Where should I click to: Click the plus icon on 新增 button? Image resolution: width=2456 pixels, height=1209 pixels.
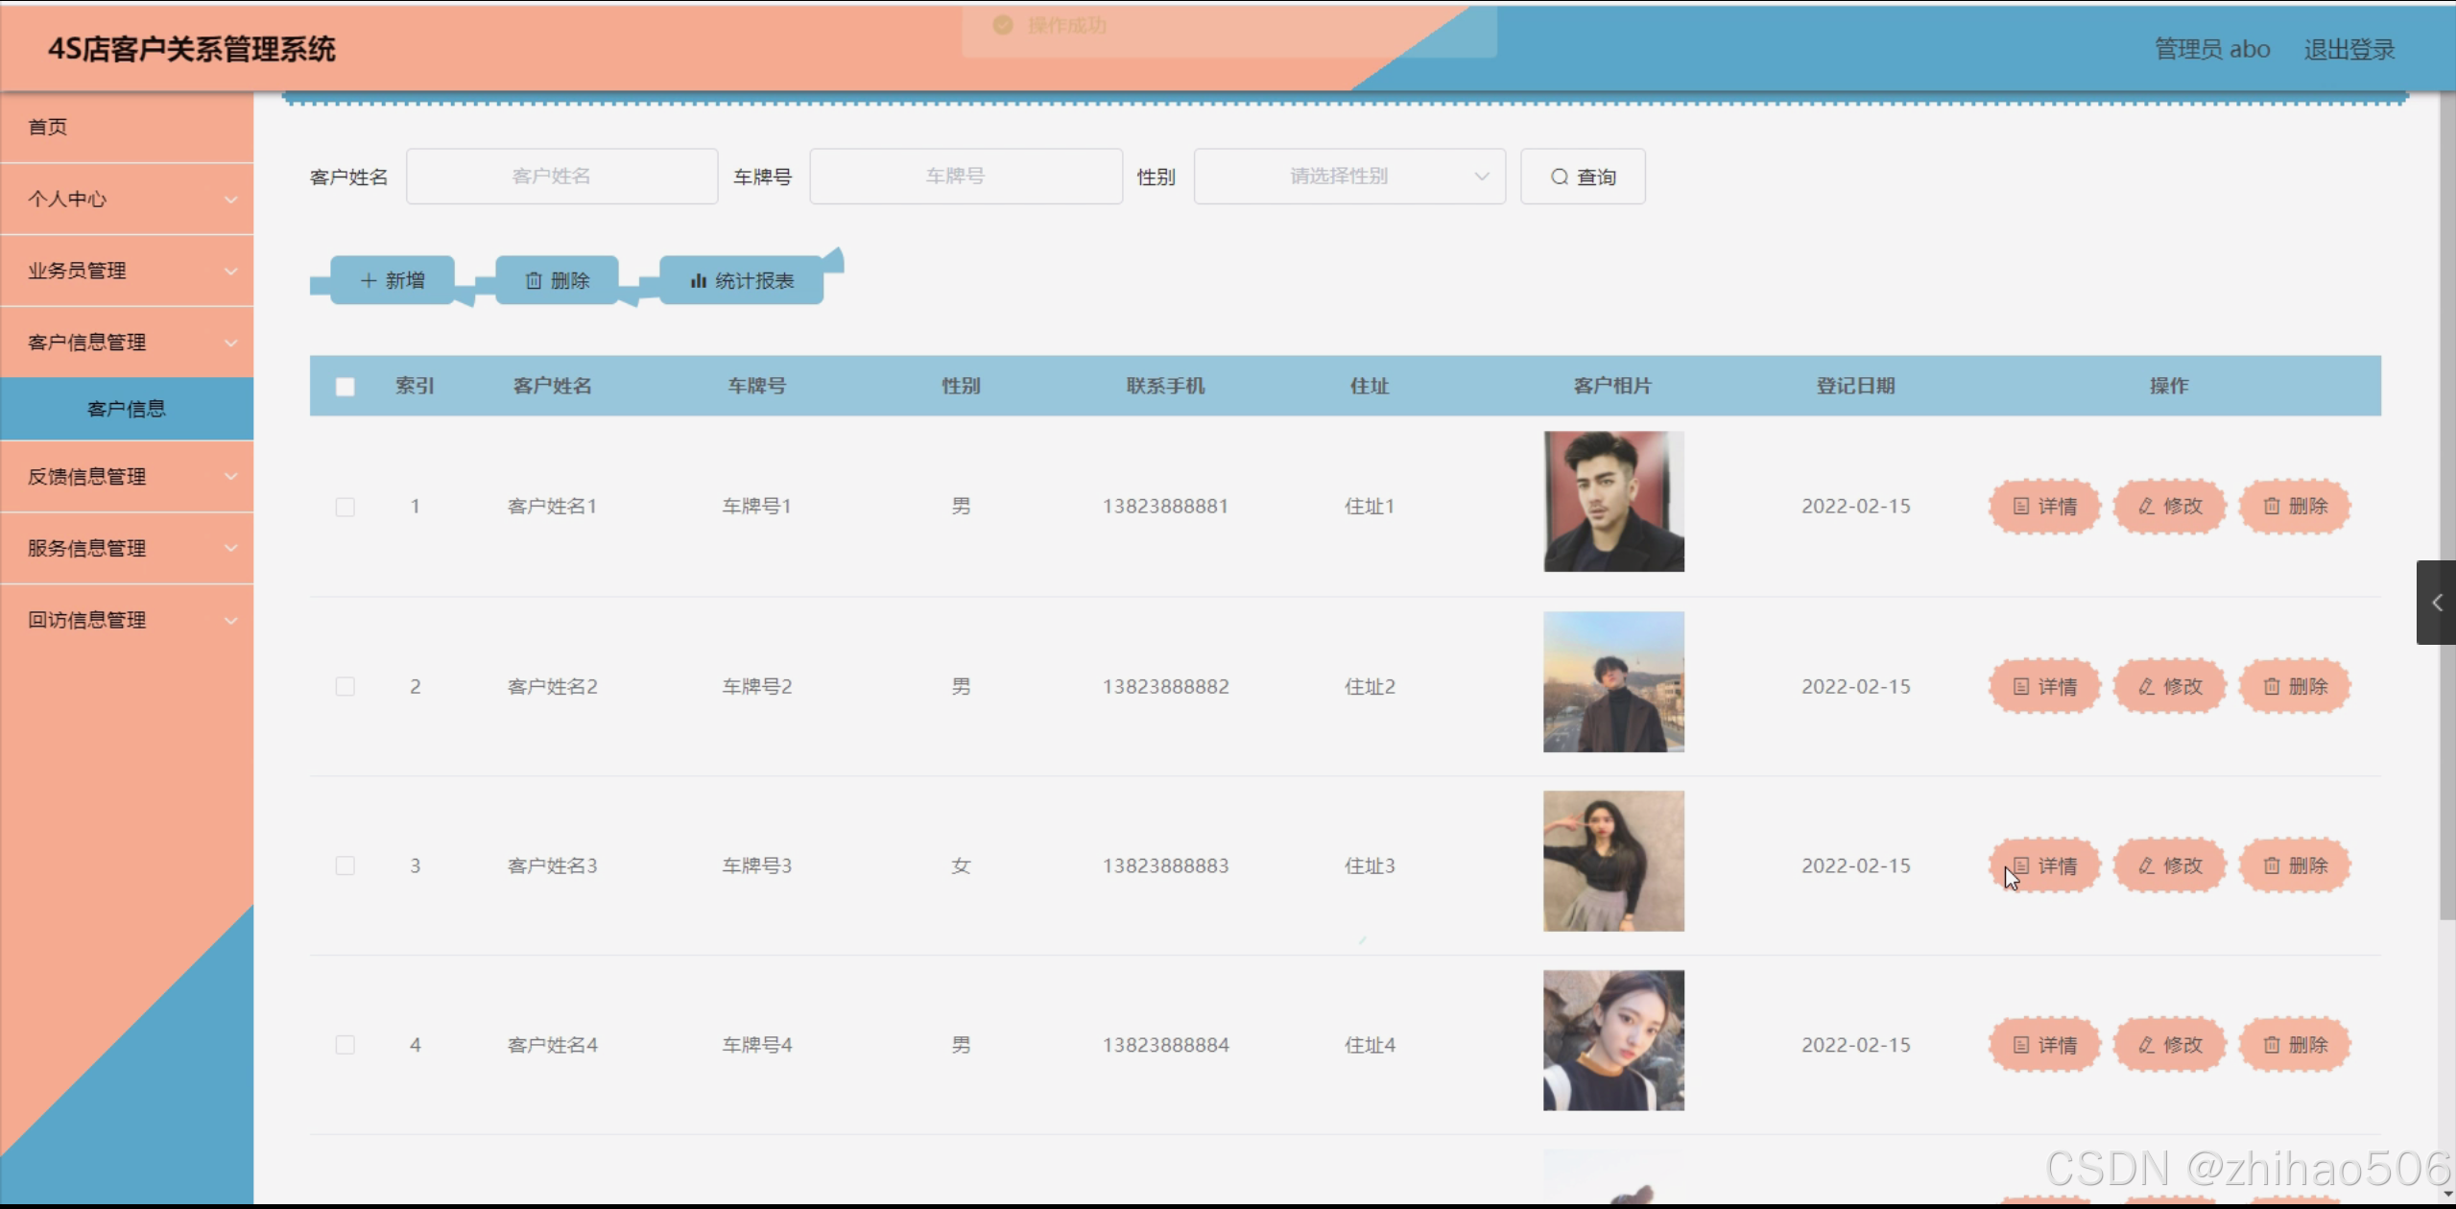point(369,280)
